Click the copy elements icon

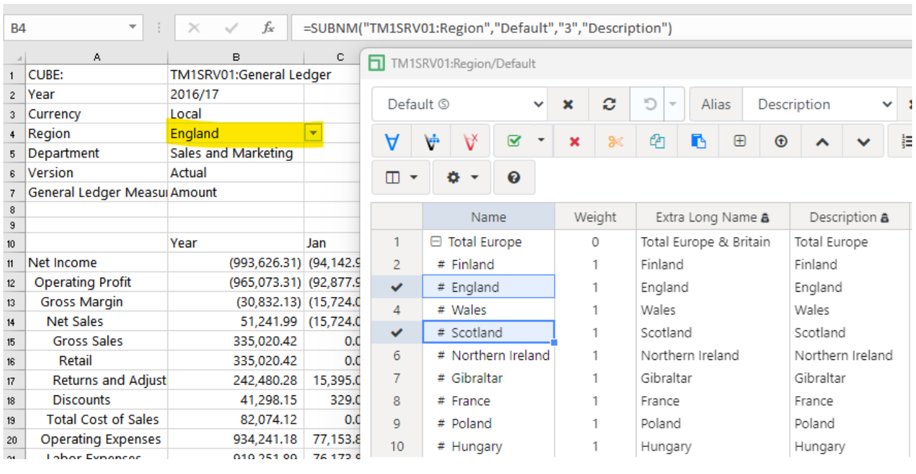(x=657, y=142)
